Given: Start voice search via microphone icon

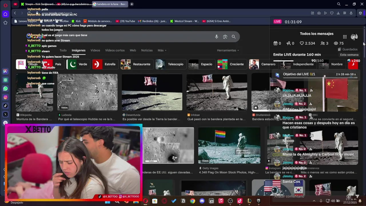Looking at the screenshot, I should point(216,37).
